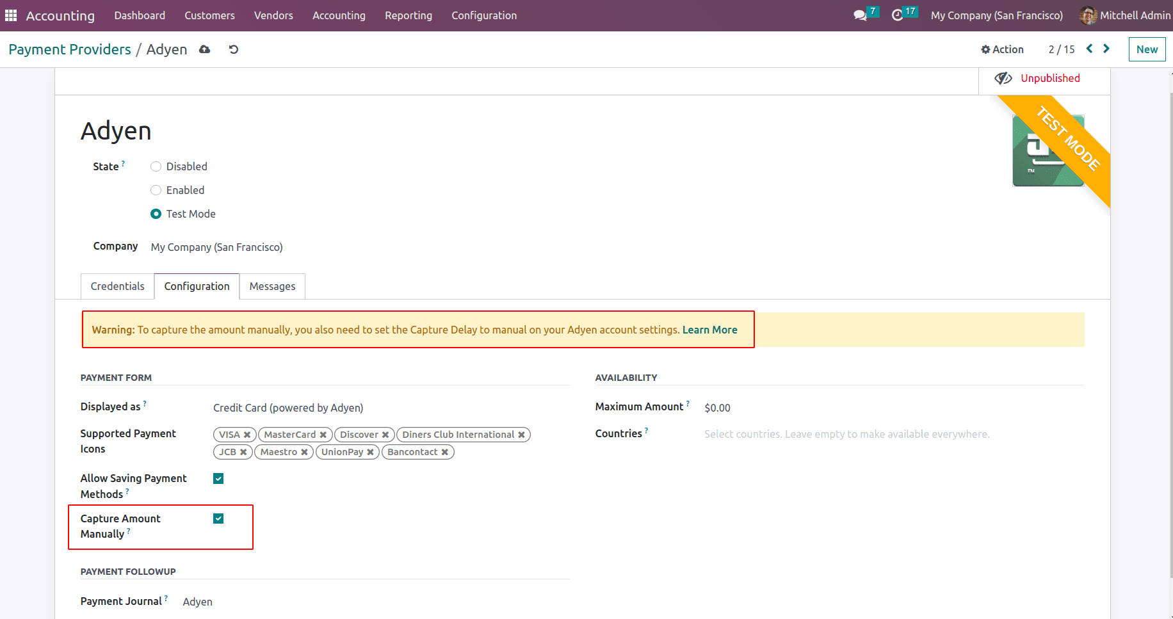Remove the Discover tag
1173x619 pixels.
coord(385,435)
